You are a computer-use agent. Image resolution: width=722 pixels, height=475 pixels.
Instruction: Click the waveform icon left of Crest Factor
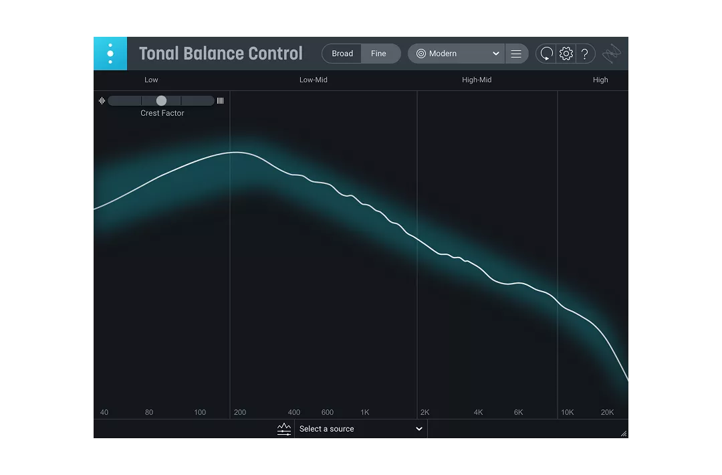coord(102,100)
